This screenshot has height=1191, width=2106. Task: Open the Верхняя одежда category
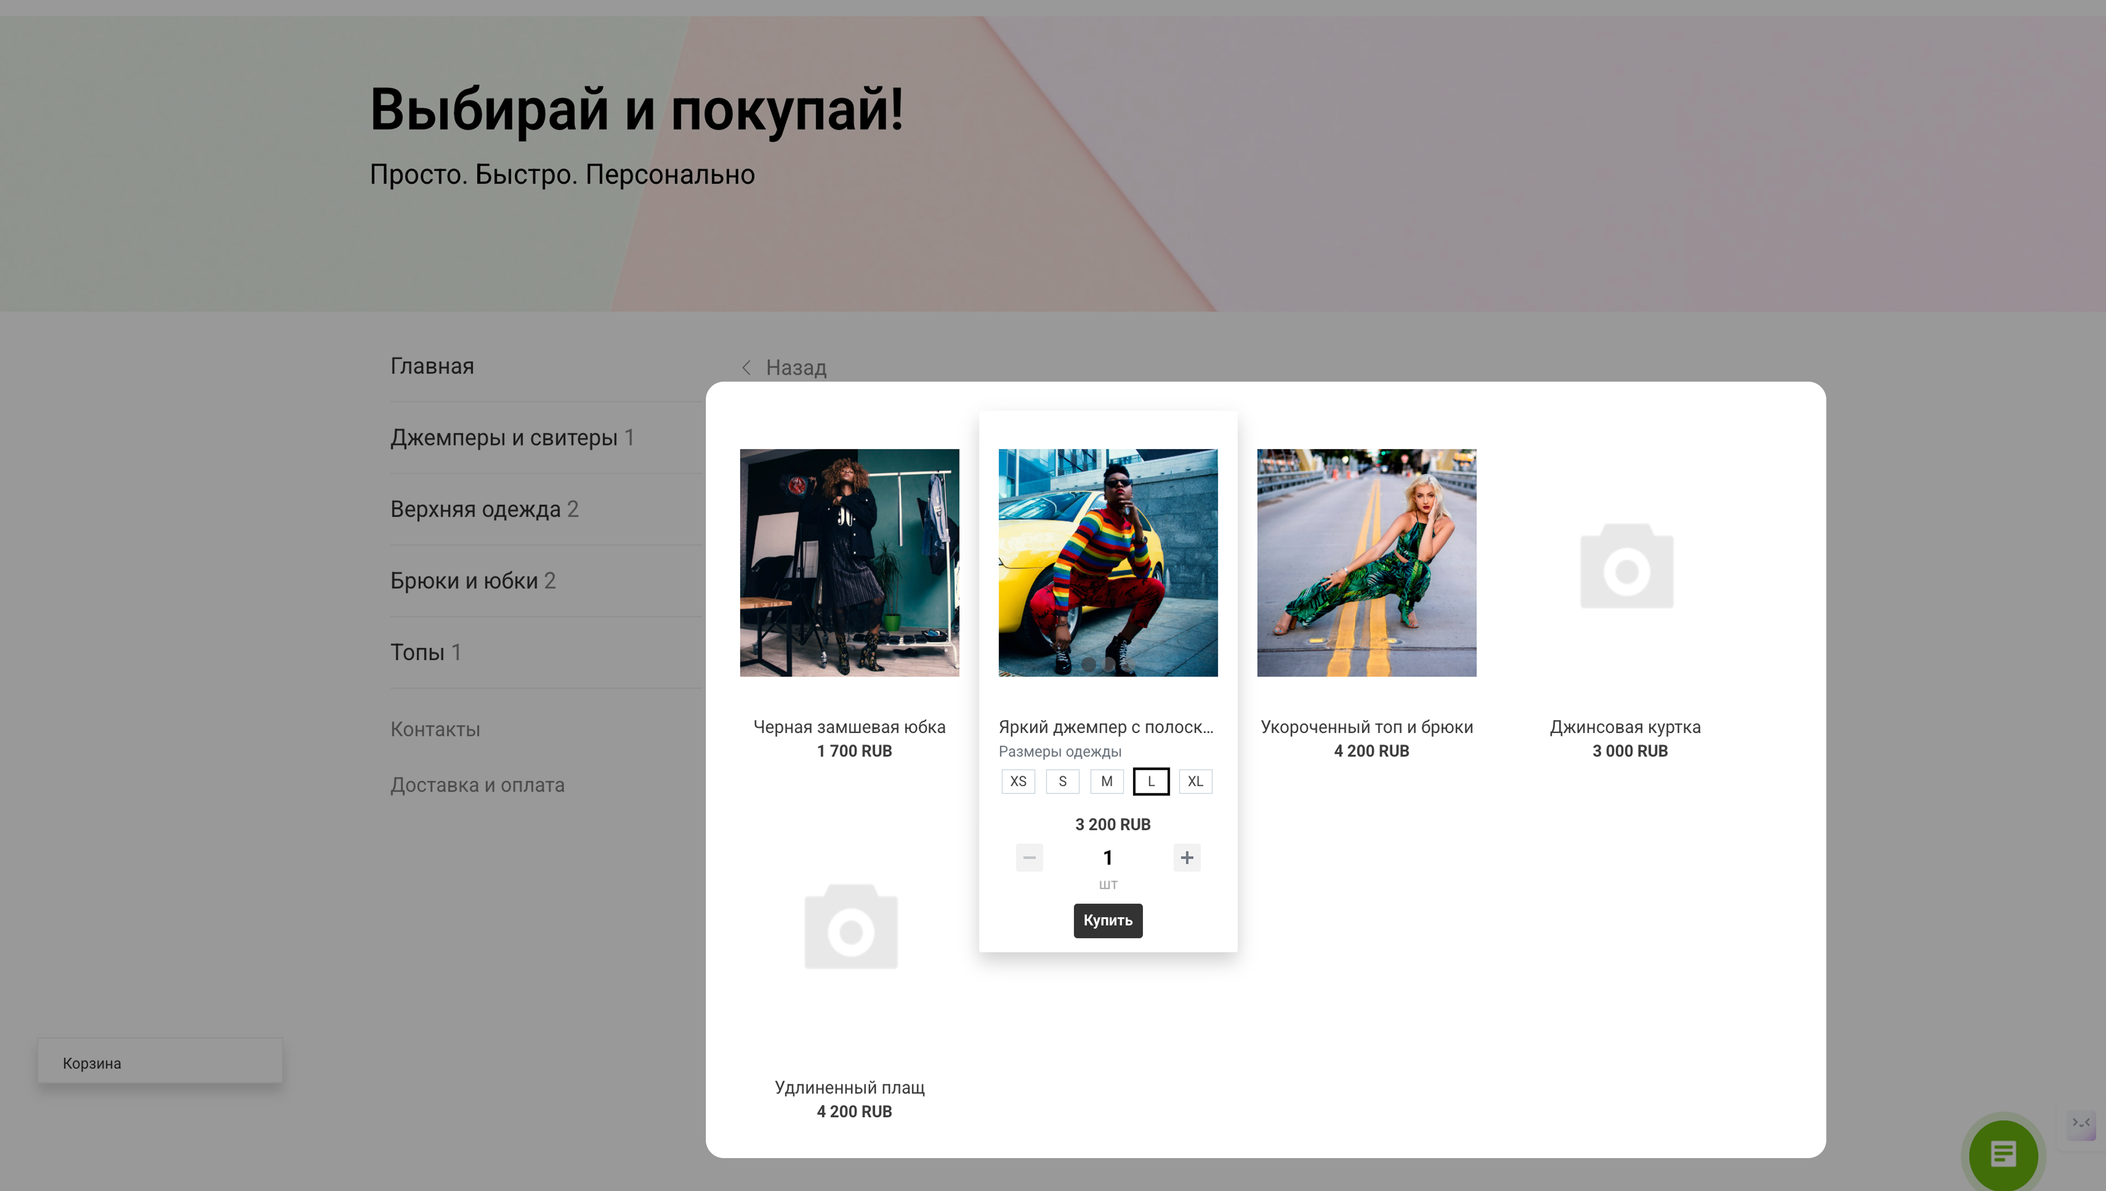tap(476, 509)
